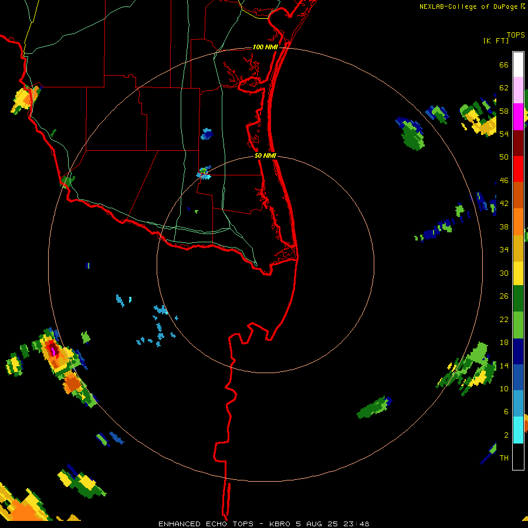528x528 pixels.
Task: Select the '46' legend label
Action: pos(504,181)
